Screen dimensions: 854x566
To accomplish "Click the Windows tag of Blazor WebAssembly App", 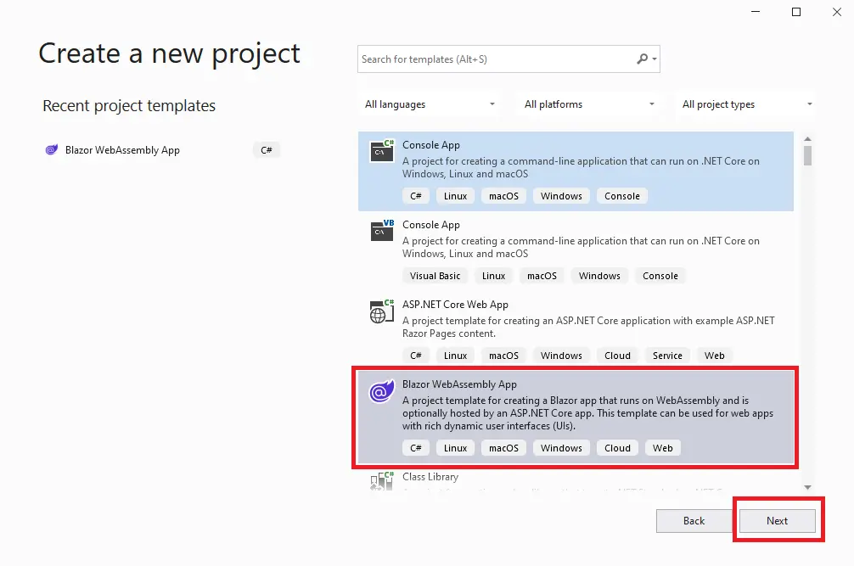I will (561, 448).
